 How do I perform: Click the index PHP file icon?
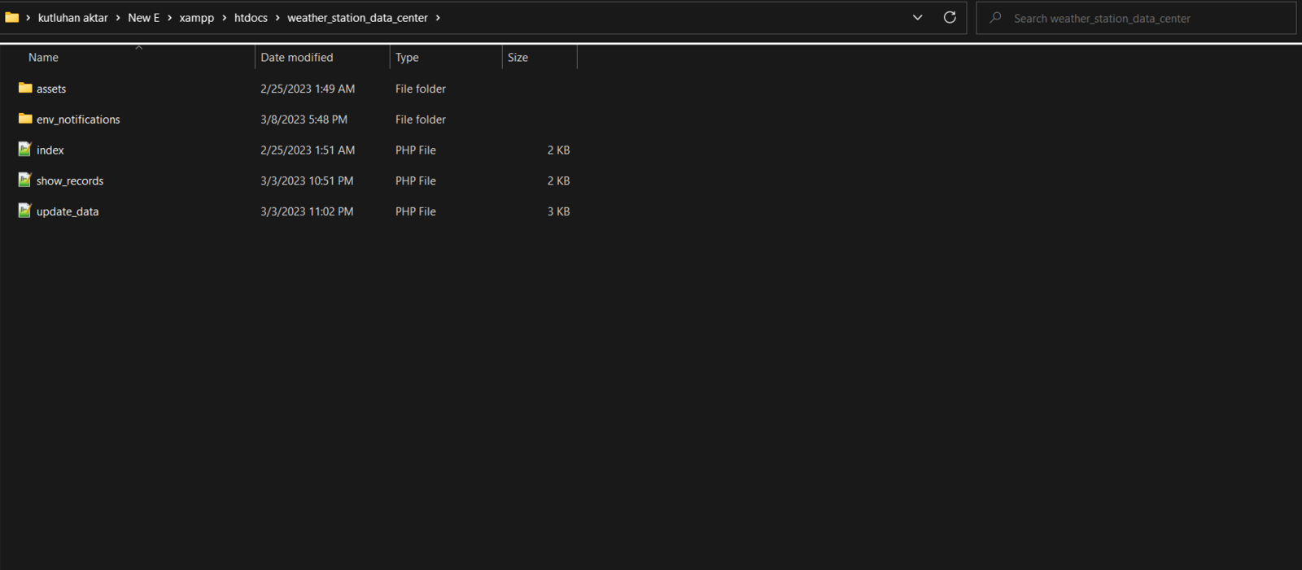[x=25, y=150]
